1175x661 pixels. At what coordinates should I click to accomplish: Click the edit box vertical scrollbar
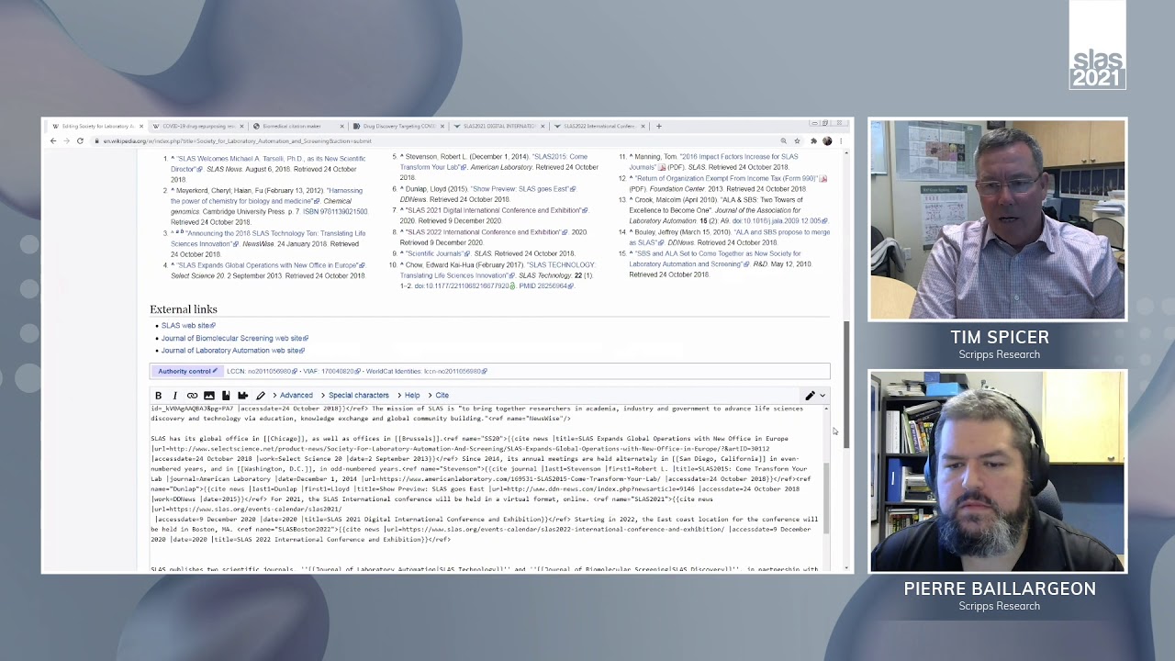pyautogui.click(x=826, y=497)
